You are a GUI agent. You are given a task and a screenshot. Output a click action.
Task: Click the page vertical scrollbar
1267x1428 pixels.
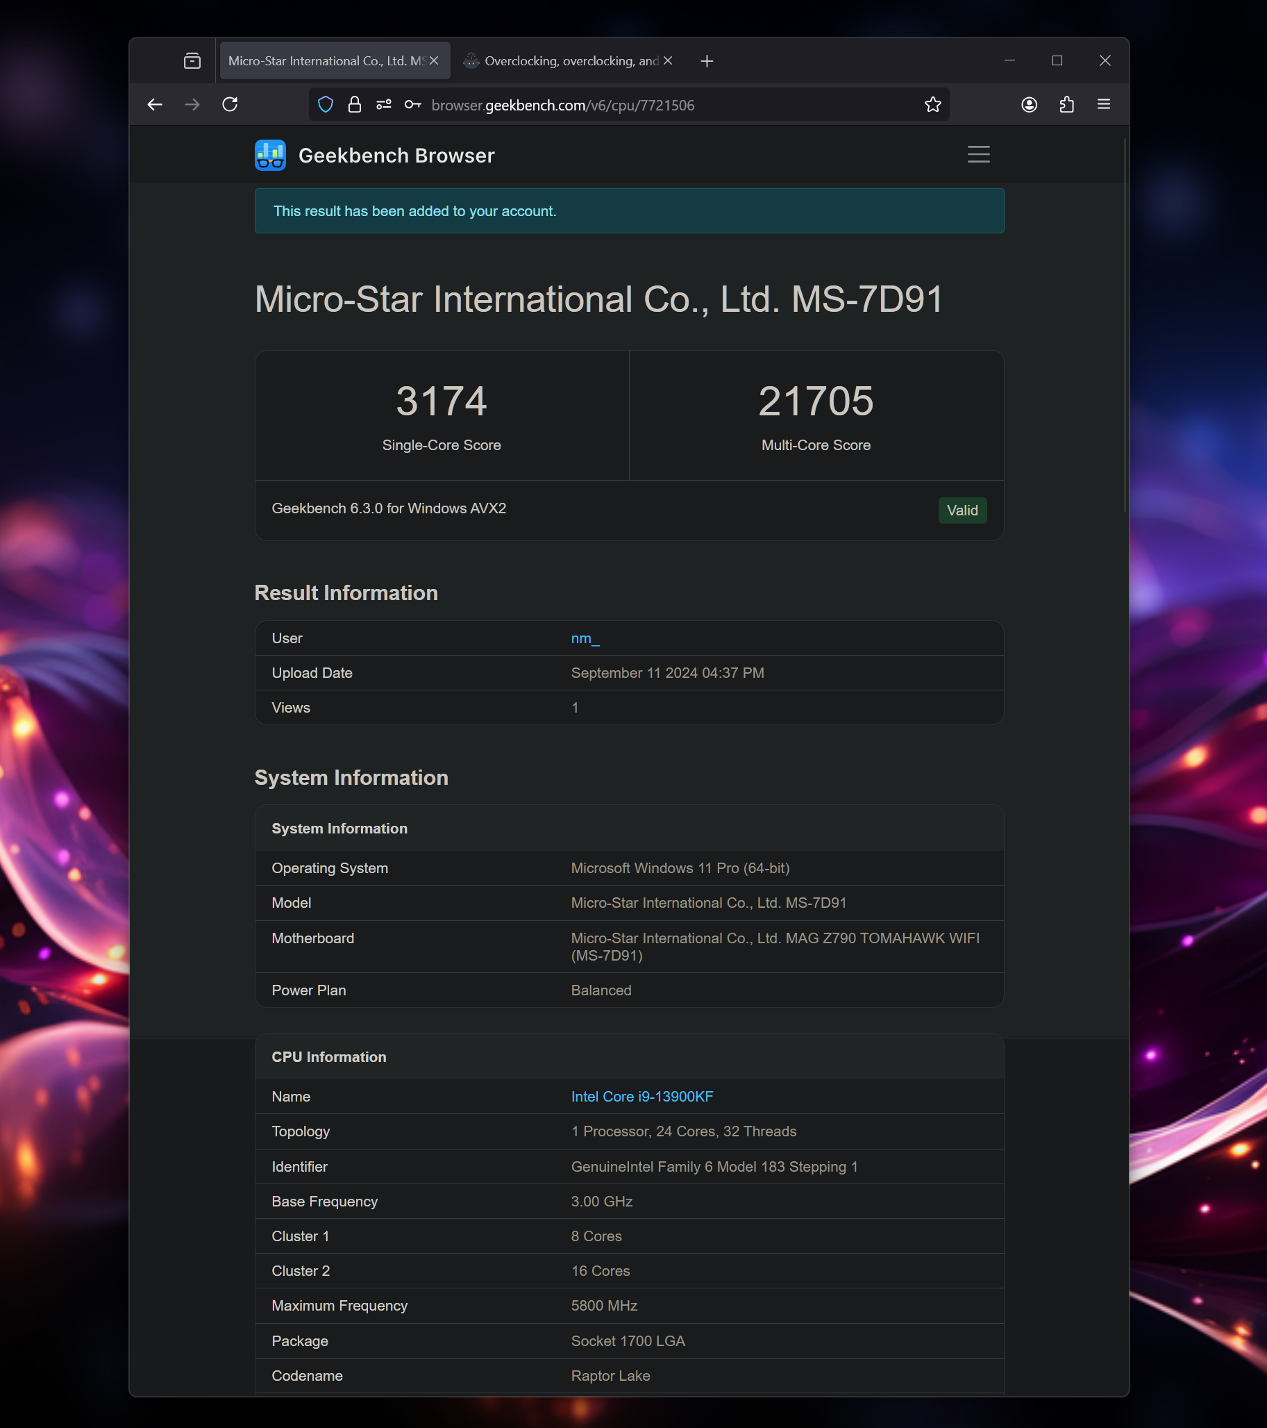pos(1124,325)
